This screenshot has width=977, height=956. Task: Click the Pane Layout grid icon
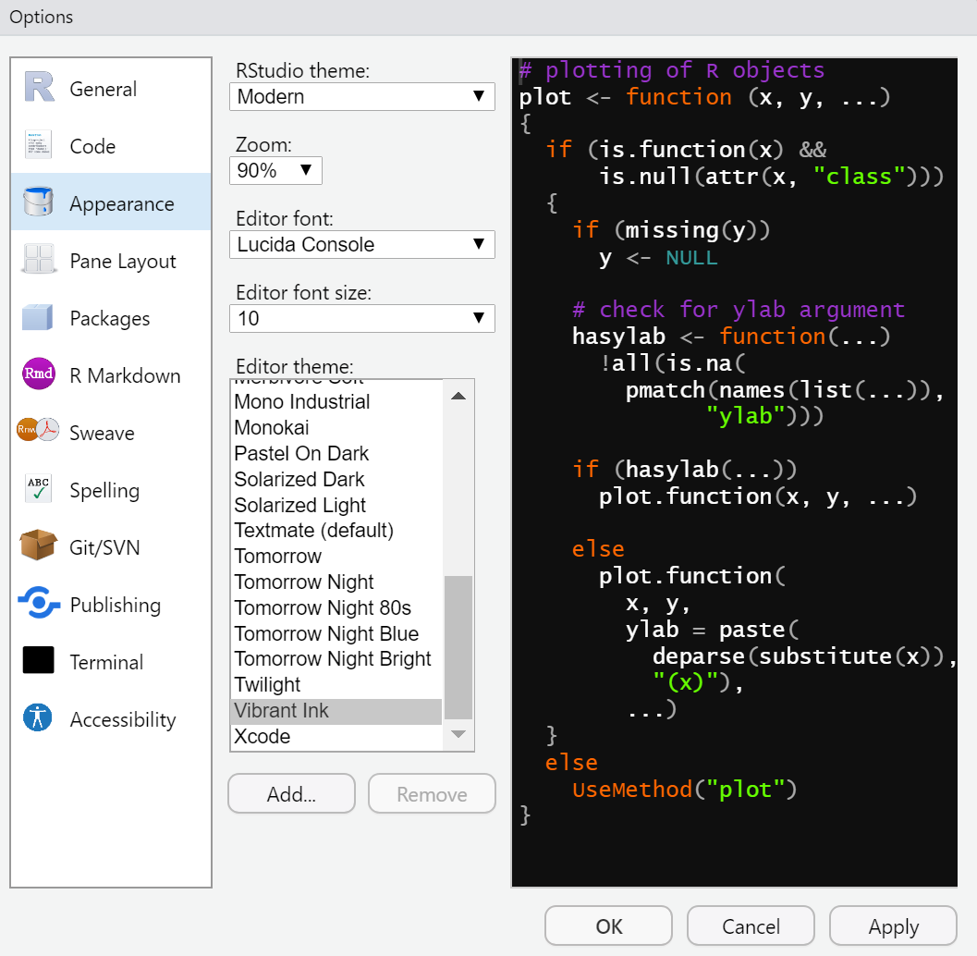coord(39,259)
